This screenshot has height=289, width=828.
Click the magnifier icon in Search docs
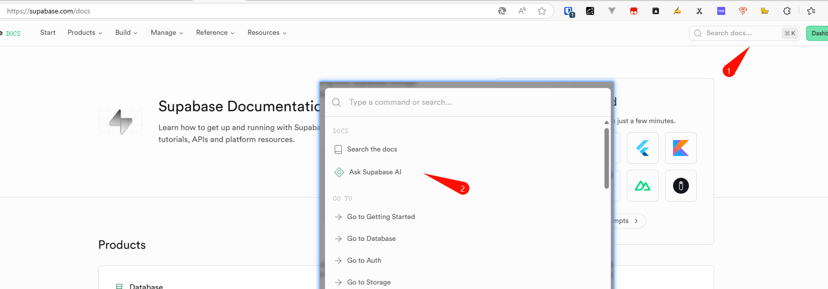coord(698,33)
